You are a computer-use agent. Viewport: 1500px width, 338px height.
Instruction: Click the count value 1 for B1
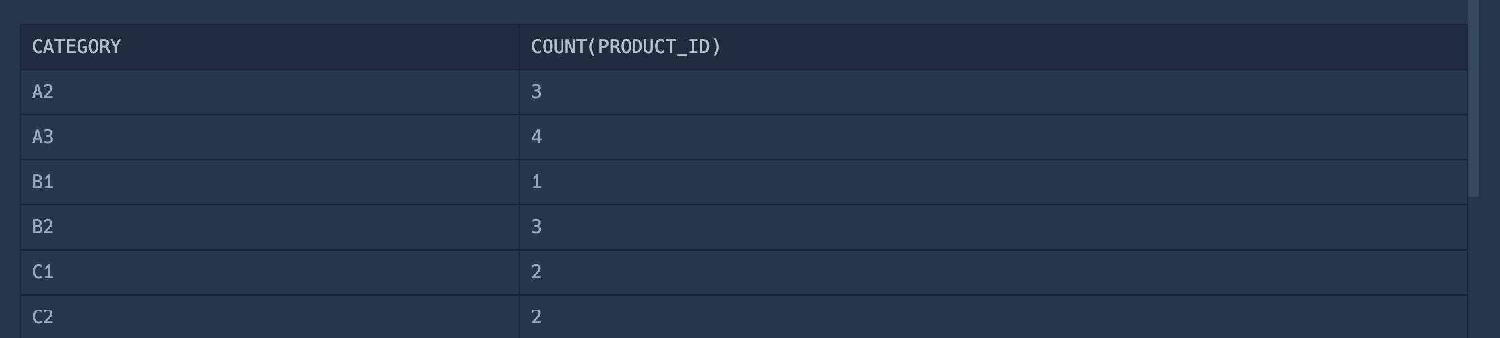[536, 182]
